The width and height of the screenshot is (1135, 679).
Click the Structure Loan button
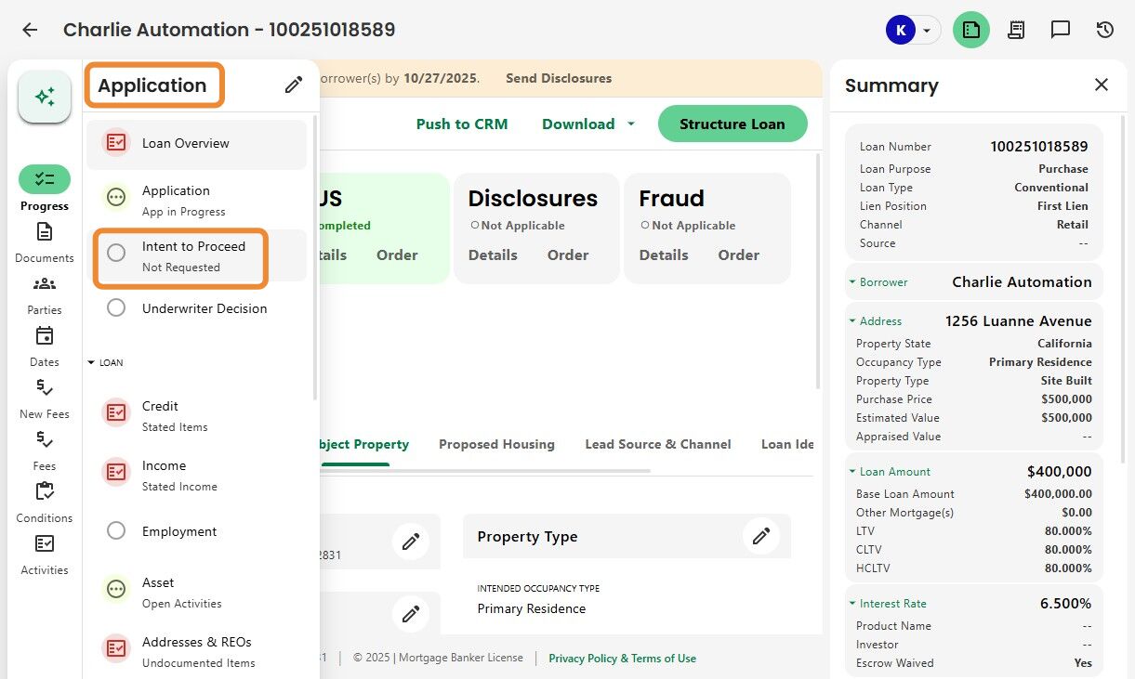pyautogui.click(x=732, y=124)
